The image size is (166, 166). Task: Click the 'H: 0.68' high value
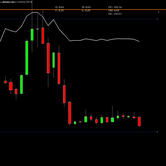[86, 7]
